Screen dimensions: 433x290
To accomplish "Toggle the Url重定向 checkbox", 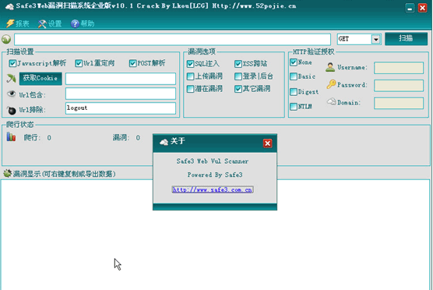I will point(79,63).
